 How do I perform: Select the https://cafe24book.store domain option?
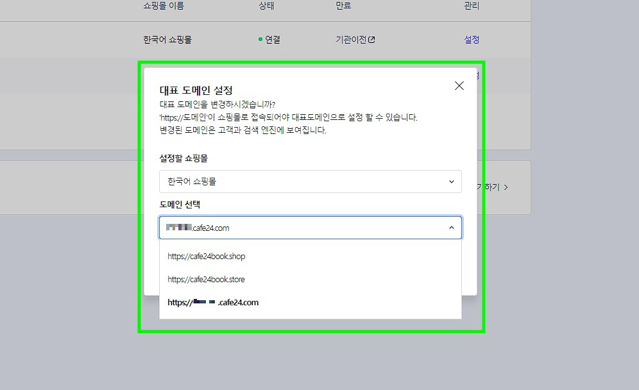(207, 279)
